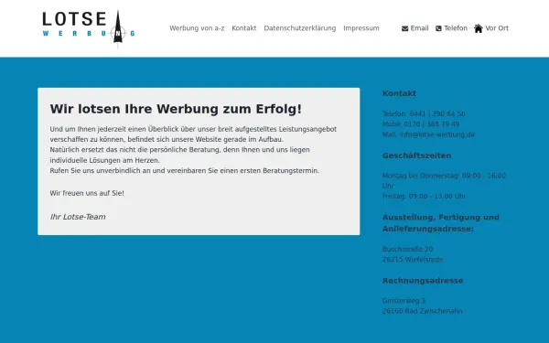Go to the Datenschutzerklärung page
The width and height of the screenshot is (549, 343).
(x=300, y=28)
